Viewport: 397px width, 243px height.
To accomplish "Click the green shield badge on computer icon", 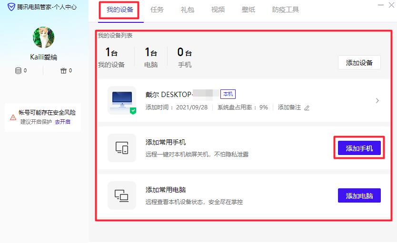I will coord(133,110).
